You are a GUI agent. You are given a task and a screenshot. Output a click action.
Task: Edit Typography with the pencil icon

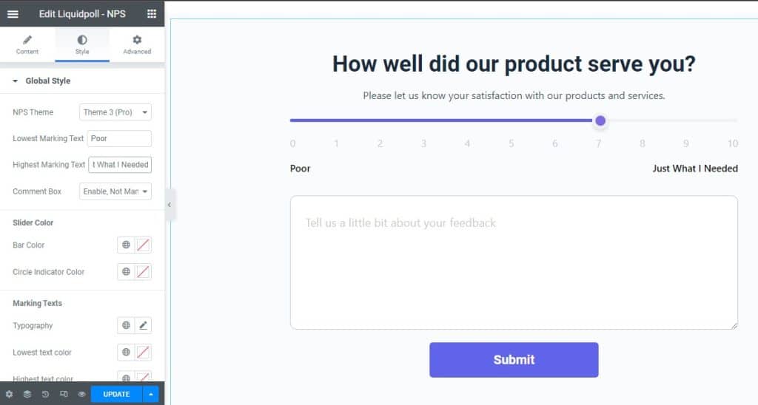tap(143, 325)
